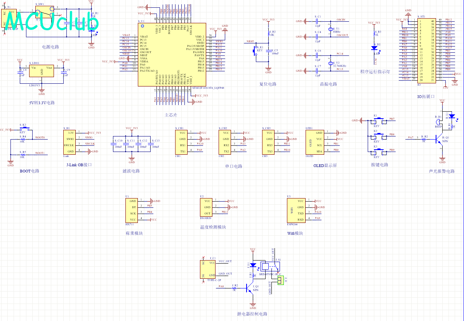Image resolution: width=464 pixels, height=321 pixels.
Task: Select the U3 ESP8266 WIFI module block
Action: pos(296,210)
